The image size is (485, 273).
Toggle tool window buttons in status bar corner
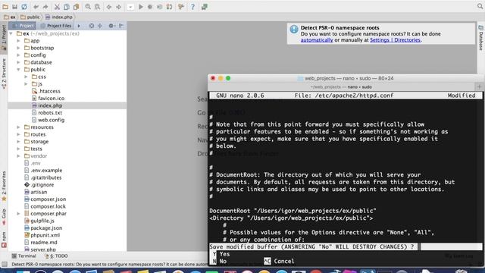5,265
